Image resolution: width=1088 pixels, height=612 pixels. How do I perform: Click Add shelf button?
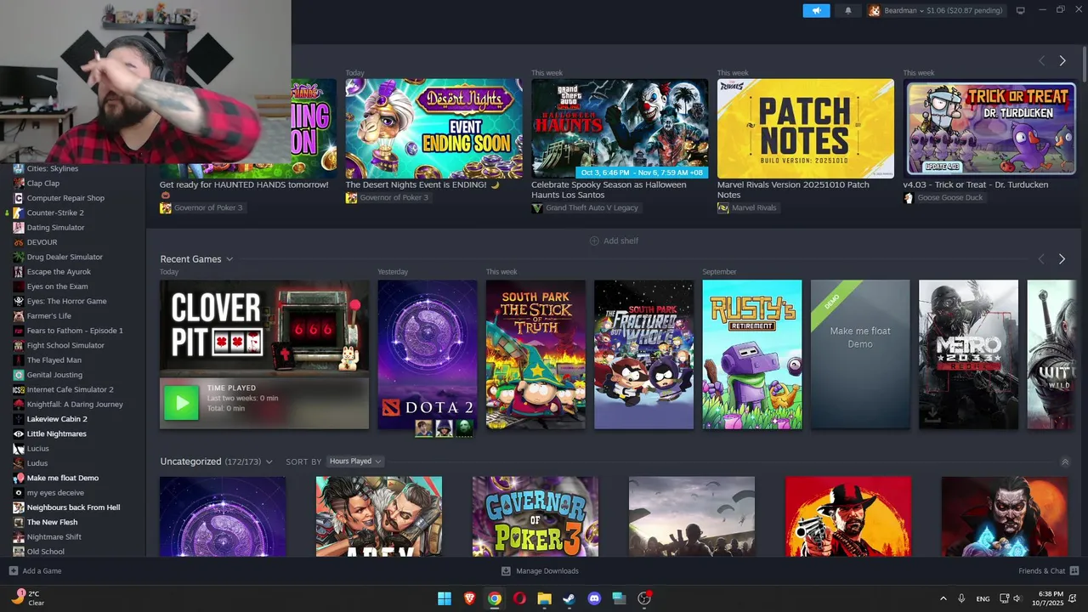click(614, 241)
